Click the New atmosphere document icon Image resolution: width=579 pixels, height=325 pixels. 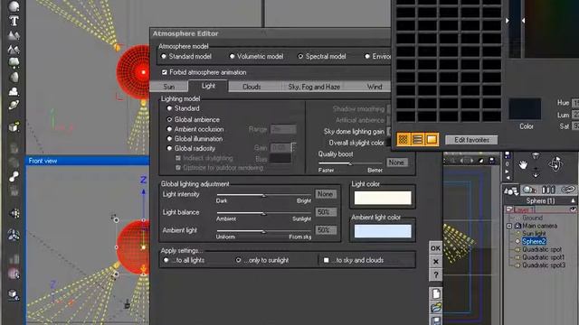coord(436,293)
